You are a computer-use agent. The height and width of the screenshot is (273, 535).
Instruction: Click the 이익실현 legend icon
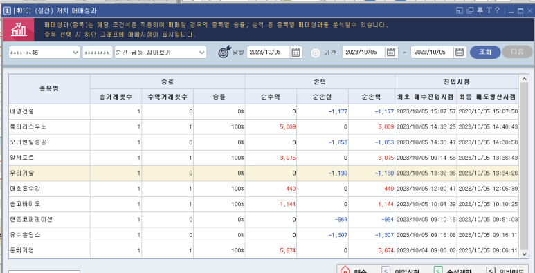(x=386, y=271)
